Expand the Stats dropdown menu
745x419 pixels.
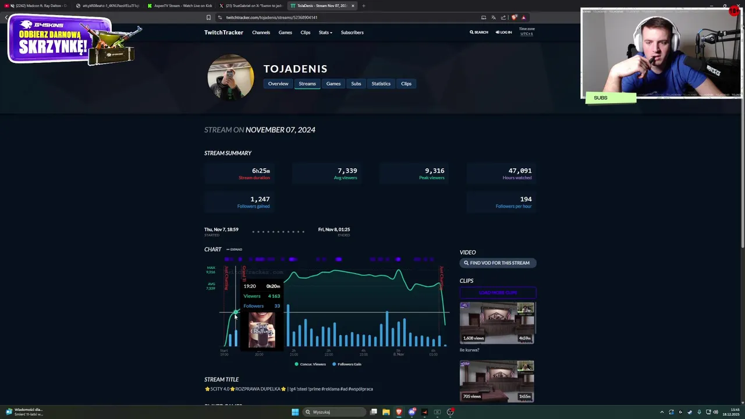click(x=325, y=33)
